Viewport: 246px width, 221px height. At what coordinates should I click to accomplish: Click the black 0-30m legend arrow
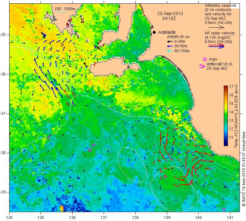(x=170, y=41)
